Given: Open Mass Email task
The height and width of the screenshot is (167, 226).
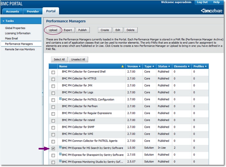Looking at the screenshot, I should pyautogui.click(x=11, y=38).
